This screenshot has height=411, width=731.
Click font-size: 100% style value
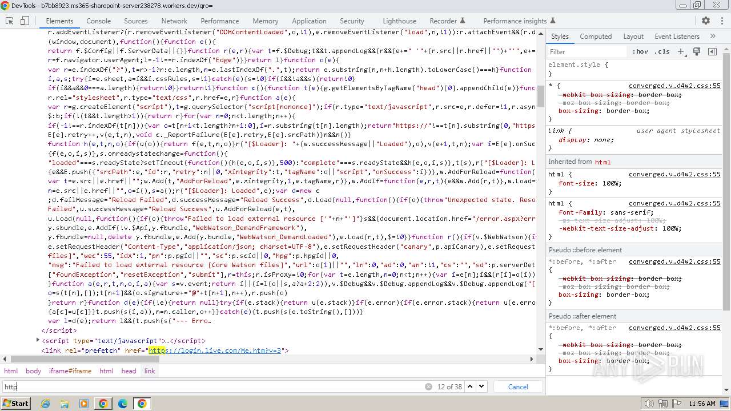point(612,183)
